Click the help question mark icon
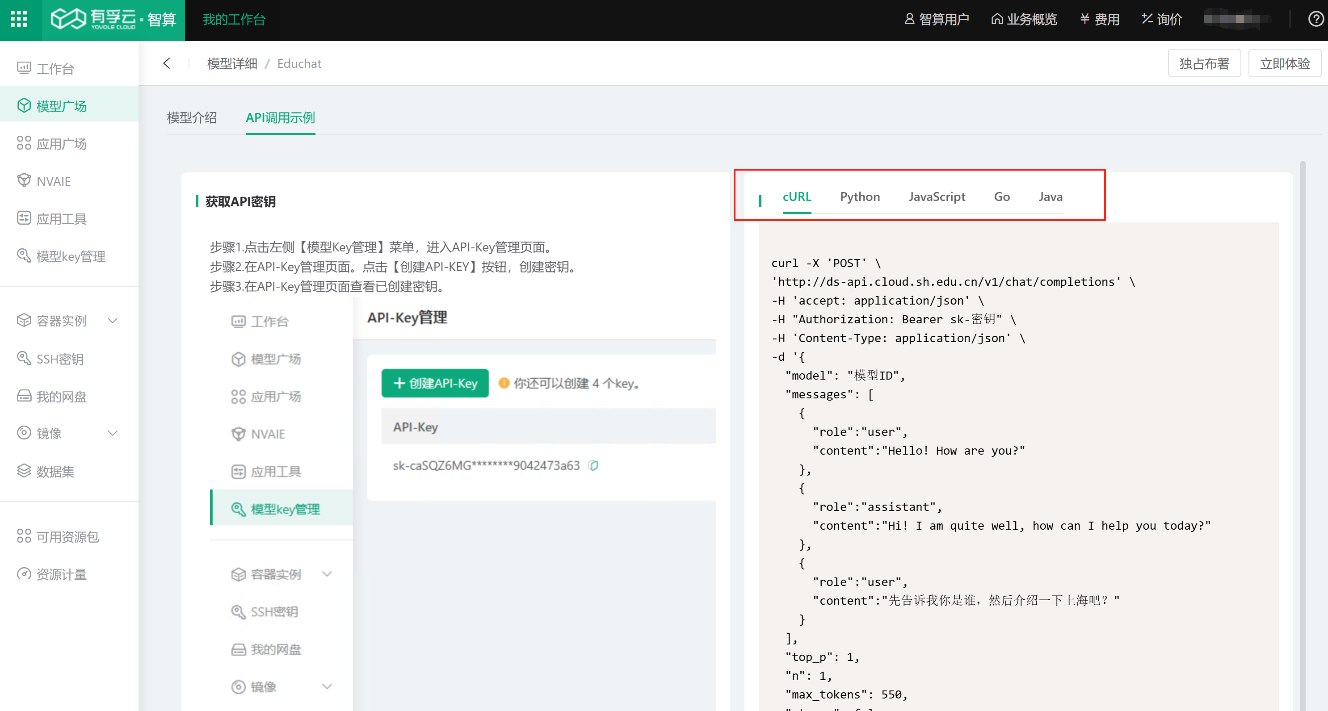Viewport: 1328px width, 711px height. pos(1315,20)
